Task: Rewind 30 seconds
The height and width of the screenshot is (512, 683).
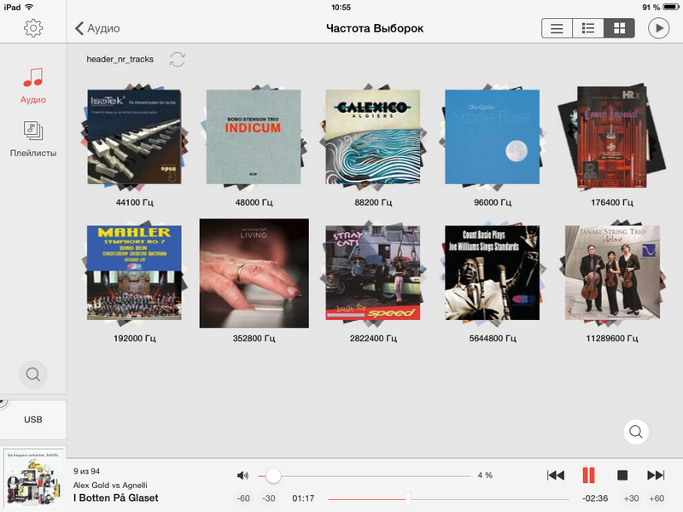Action: 269,498
